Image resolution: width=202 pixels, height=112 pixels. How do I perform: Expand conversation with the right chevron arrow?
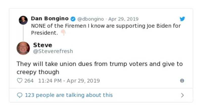[182, 95]
